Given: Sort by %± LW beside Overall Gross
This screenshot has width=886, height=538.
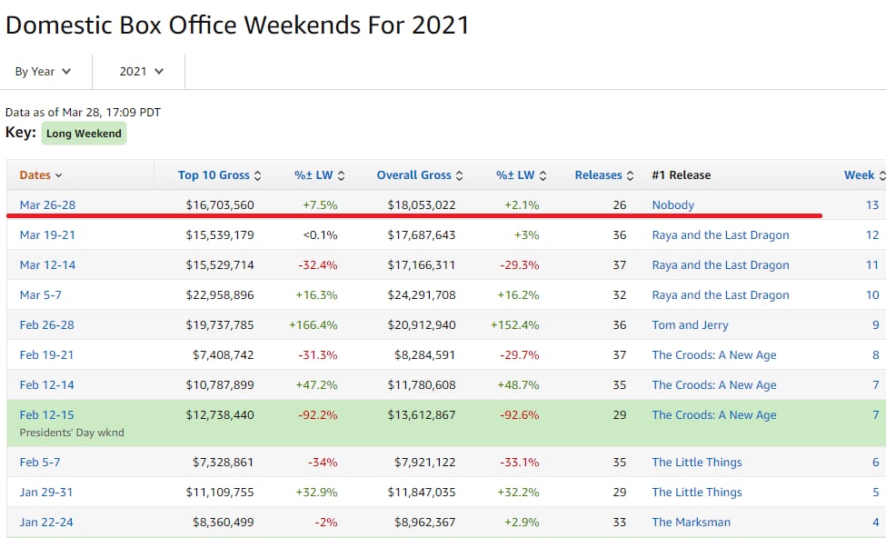Looking at the screenshot, I should (x=521, y=175).
